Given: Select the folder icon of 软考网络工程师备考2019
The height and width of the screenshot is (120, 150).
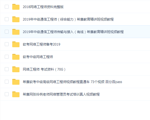Looking at the screenshot, I should (x=16, y=44).
